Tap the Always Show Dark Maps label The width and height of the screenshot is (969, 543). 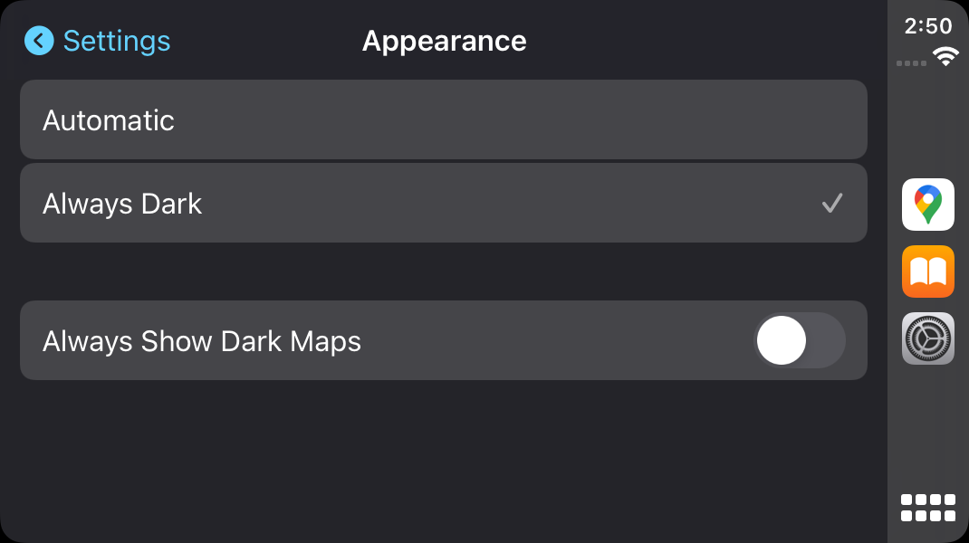pos(201,341)
